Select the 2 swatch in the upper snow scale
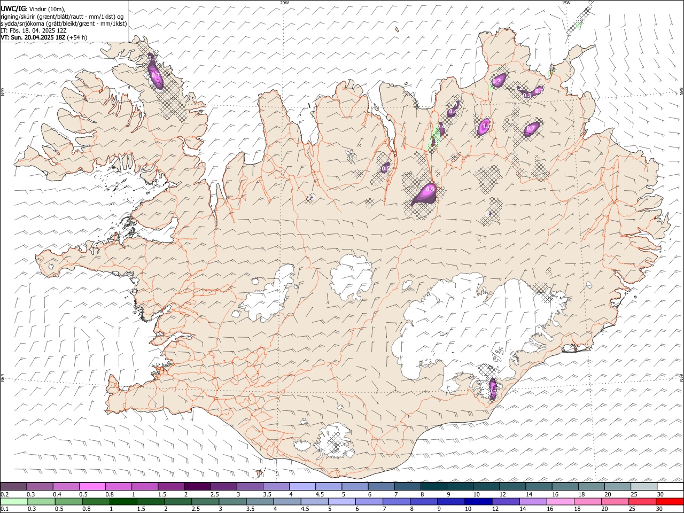The height and width of the screenshot is (513, 684). [197, 486]
